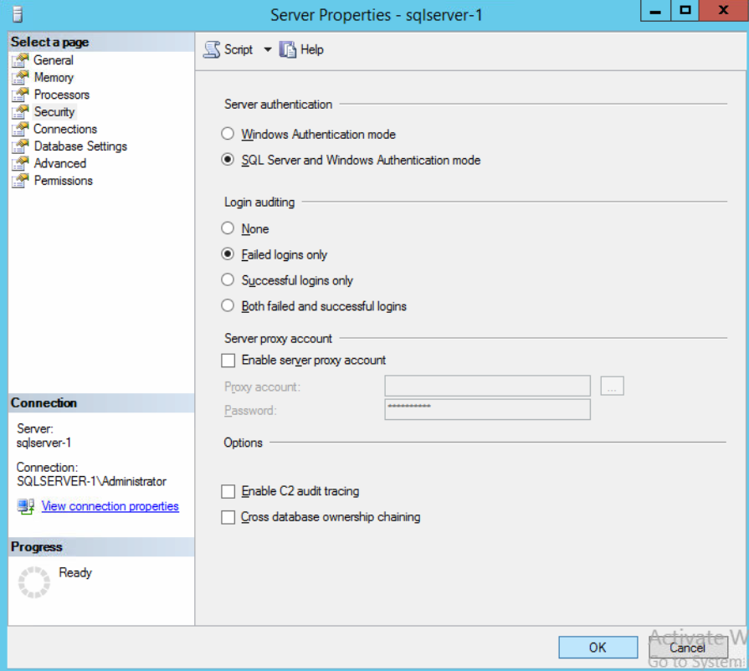Show the Database Settings page
Image resolution: width=749 pixels, height=671 pixels.
pos(80,146)
